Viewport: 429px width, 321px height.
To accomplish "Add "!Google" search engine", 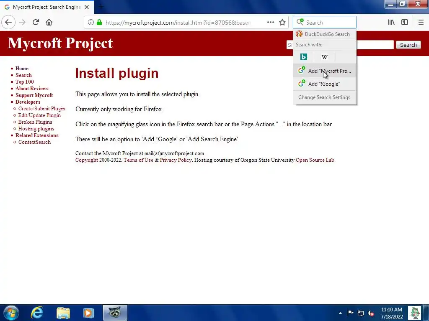I will [x=325, y=84].
